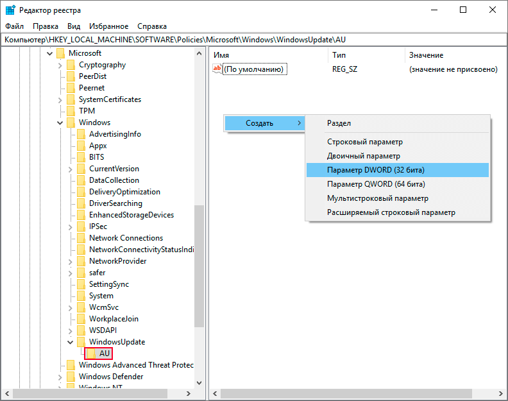Screen dimensions: 508x401
Task: Expand the WcmSvc key
Action: click(x=71, y=307)
